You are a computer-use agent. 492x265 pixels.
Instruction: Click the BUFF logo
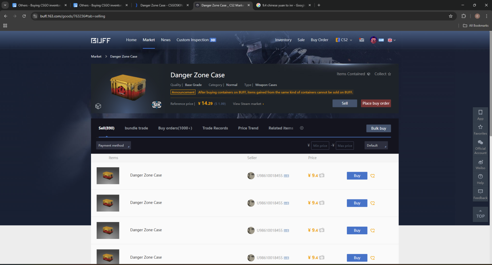tap(101, 40)
